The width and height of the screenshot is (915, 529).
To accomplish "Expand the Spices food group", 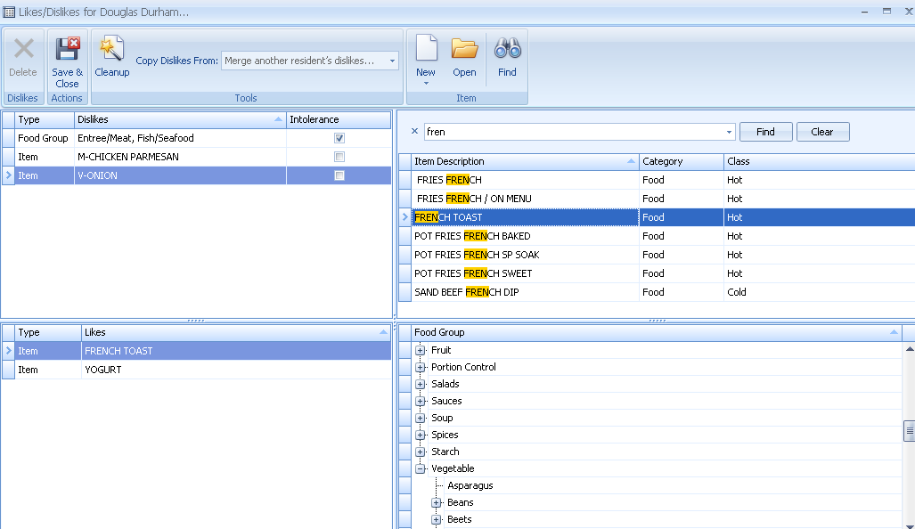I will tap(421, 435).
